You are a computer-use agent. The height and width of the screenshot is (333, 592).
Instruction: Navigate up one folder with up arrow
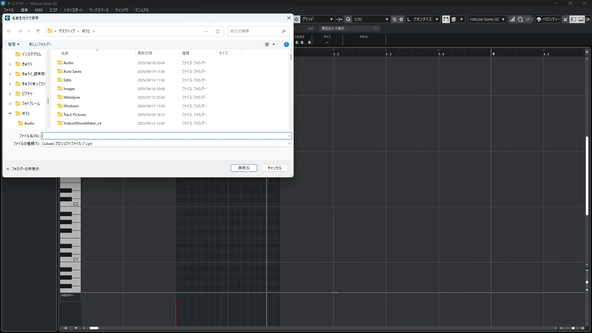38,31
